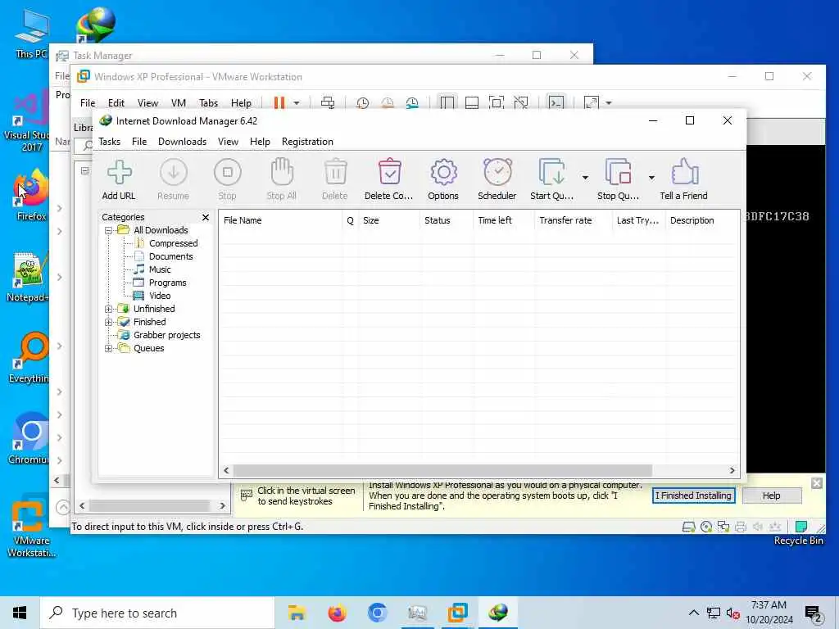Sort by Transfer rate column header
This screenshot has width=839, height=629.
(x=573, y=220)
